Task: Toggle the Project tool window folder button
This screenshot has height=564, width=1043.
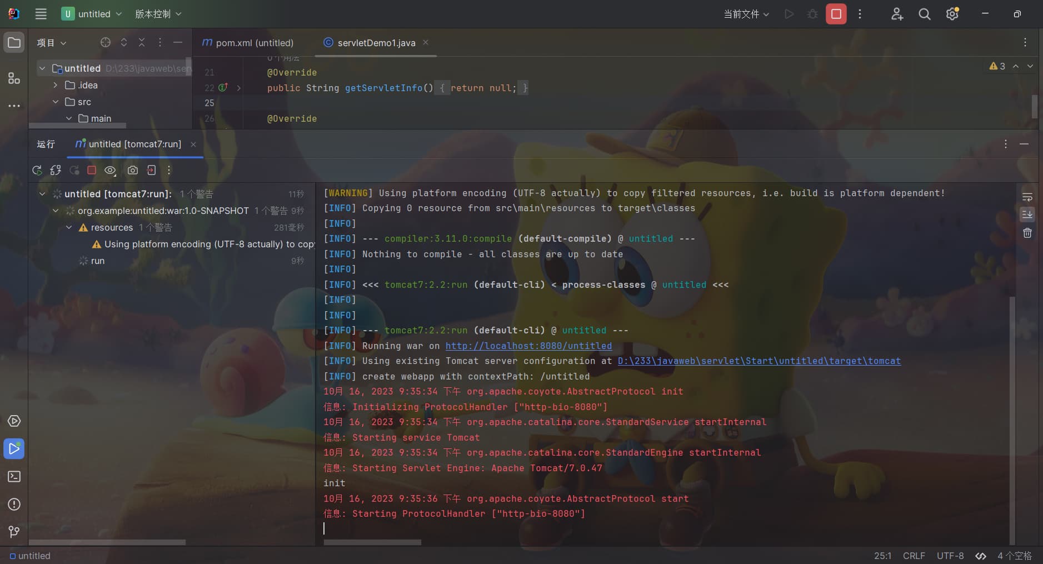Action: coord(14,42)
